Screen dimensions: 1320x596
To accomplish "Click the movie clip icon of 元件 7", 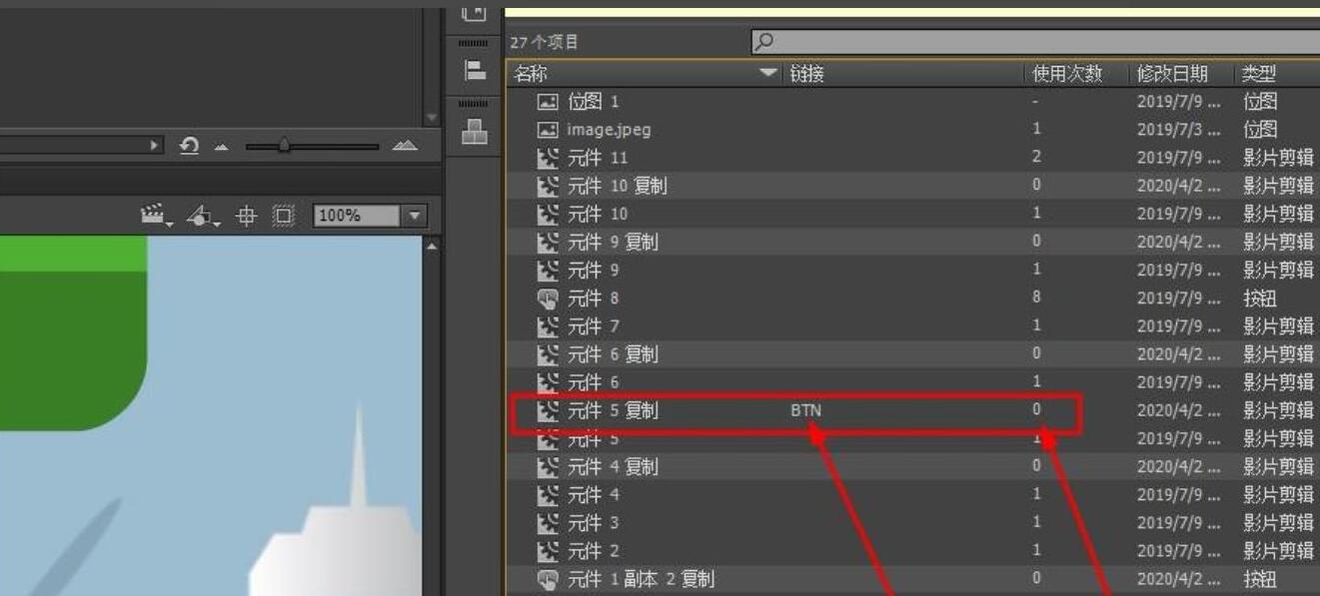I will 548,326.
